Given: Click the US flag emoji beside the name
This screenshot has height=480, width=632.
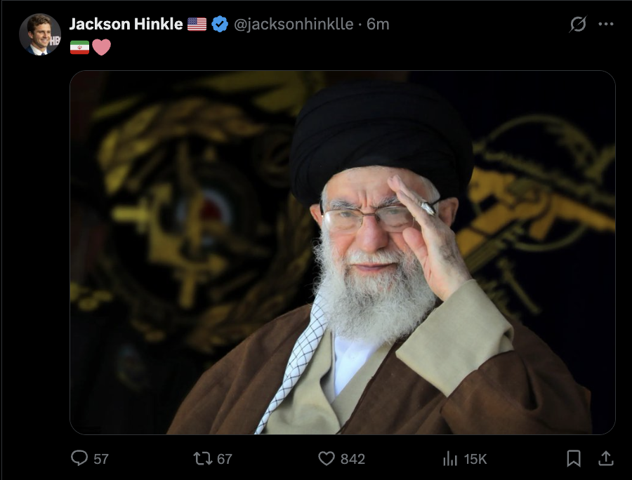Looking at the screenshot, I should pyautogui.click(x=197, y=24).
